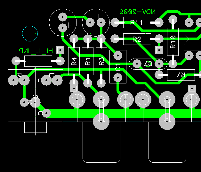
Task: Click the mirrored C7 capacitor label
Action: tap(148, 64)
